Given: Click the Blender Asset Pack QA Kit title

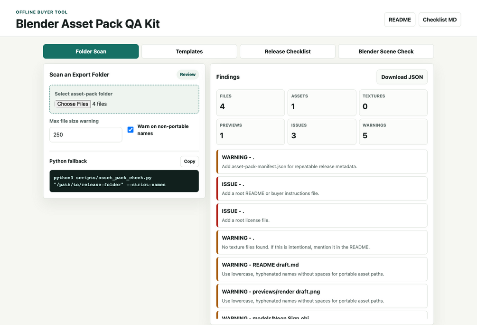Looking at the screenshot, I should click(x=88, y=24).
